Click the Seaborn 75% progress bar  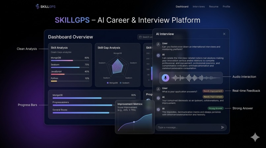pos(70,67)
